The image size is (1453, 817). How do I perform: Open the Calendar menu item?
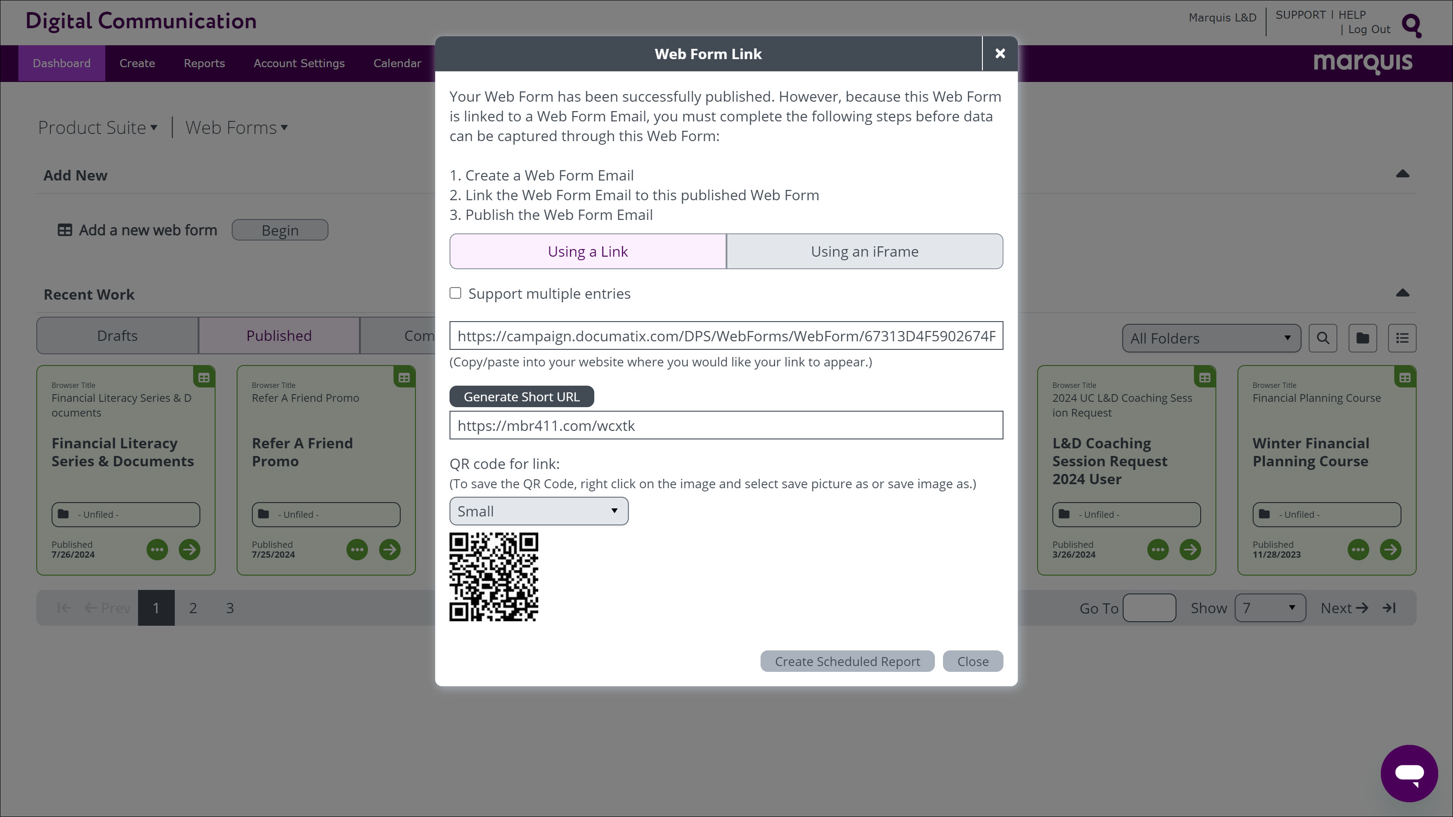[x=397, y=63]
